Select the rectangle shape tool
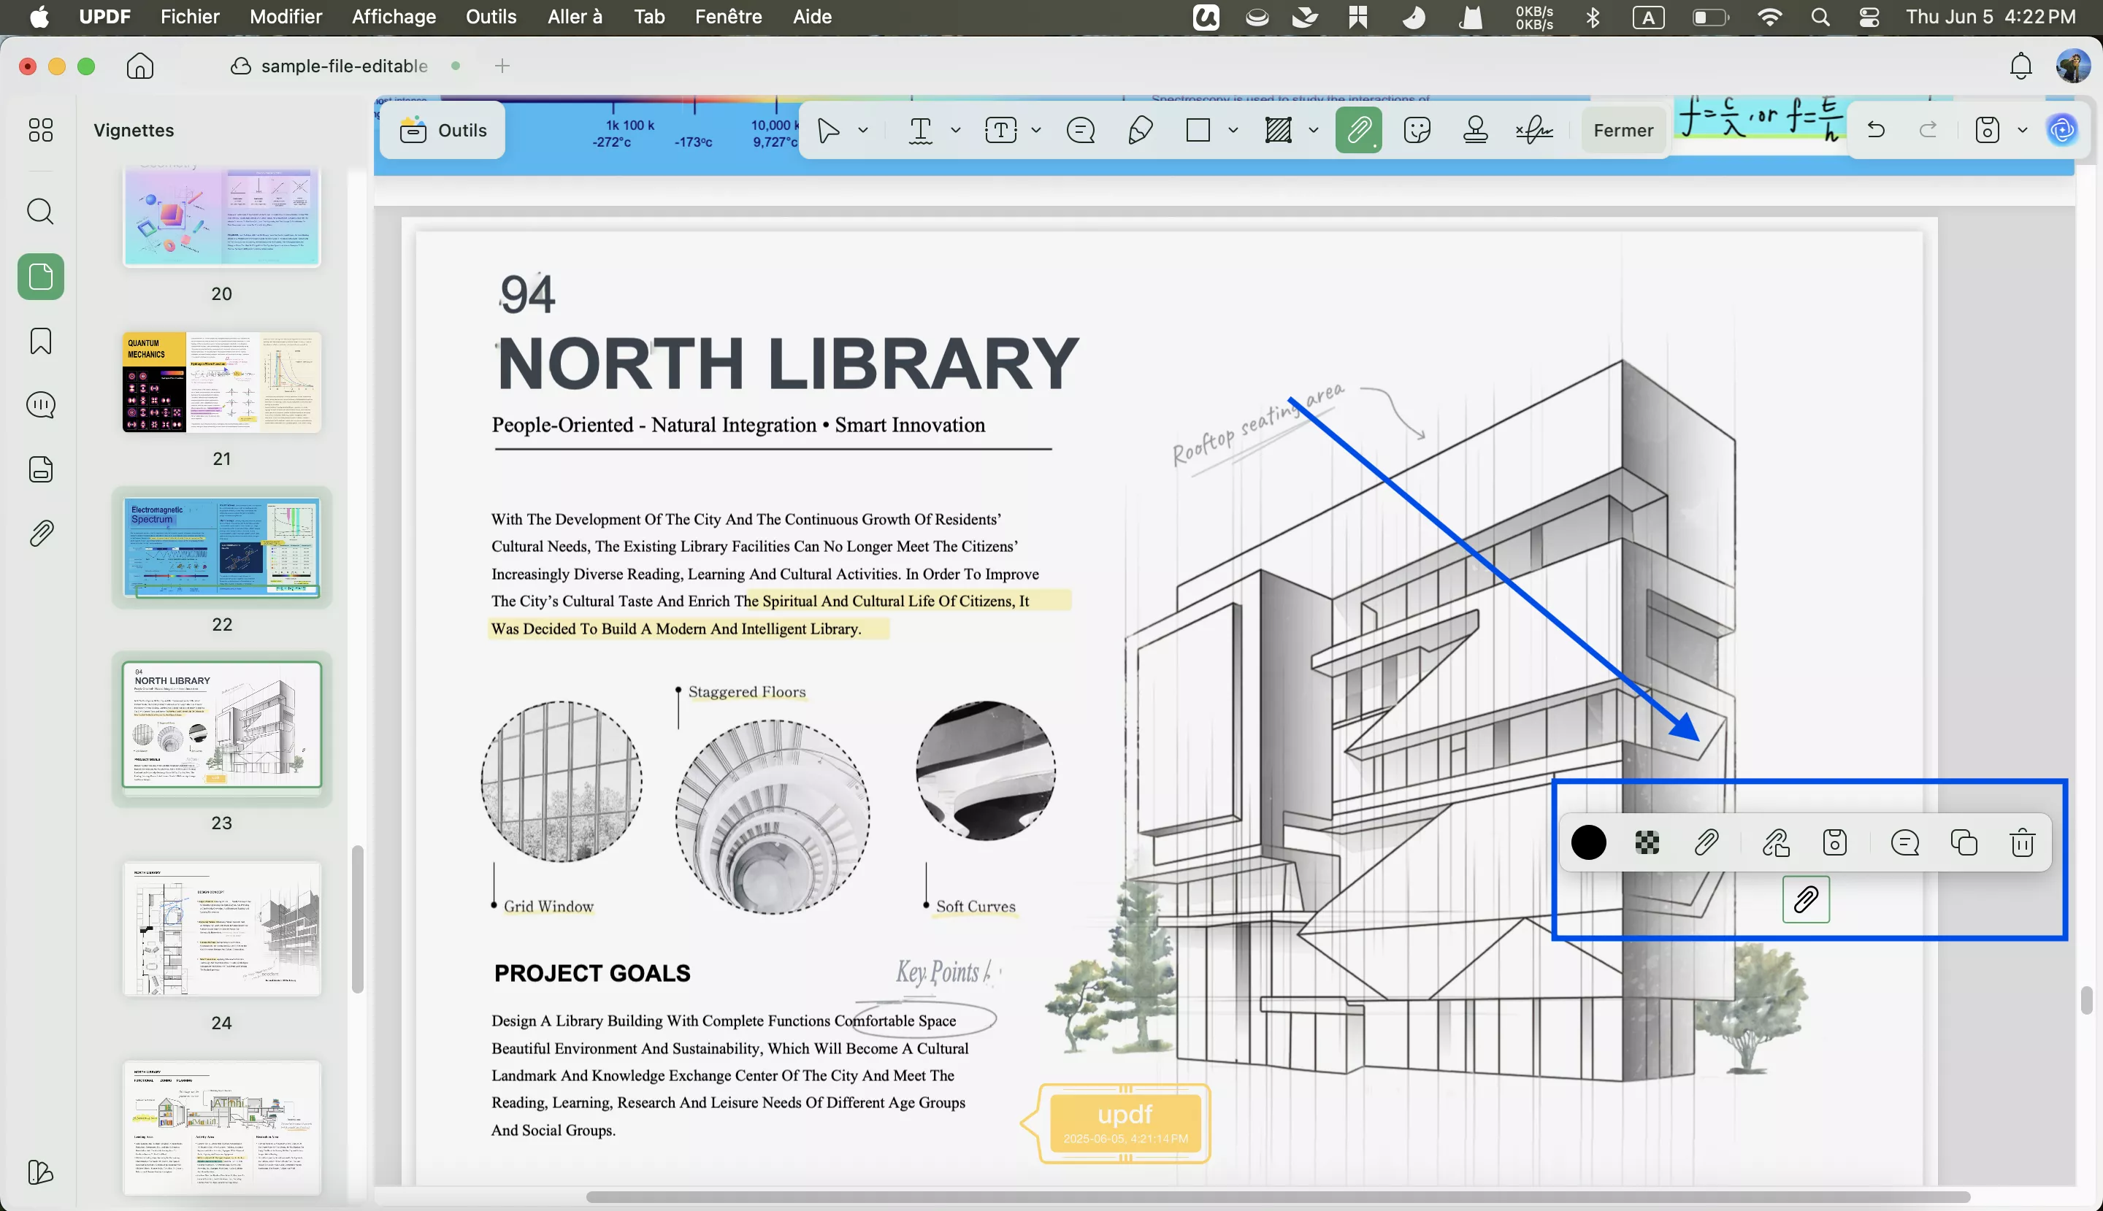 pos(1198,131)
